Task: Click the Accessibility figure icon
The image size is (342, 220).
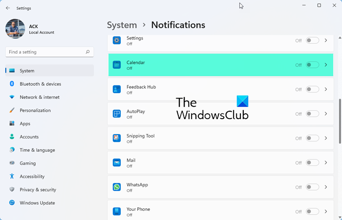Action: [x=12, y=176]
